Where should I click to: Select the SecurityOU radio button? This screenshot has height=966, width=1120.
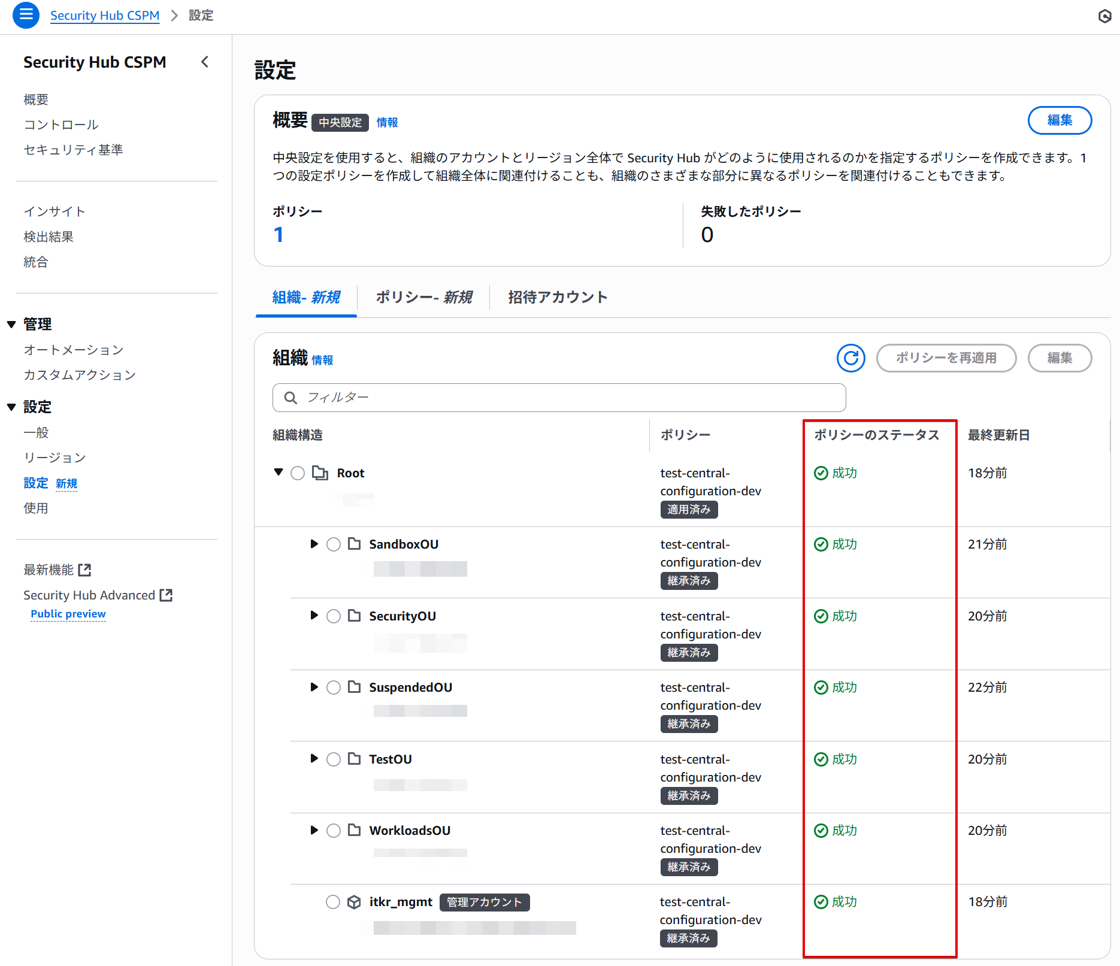click(x=334, y=616)
